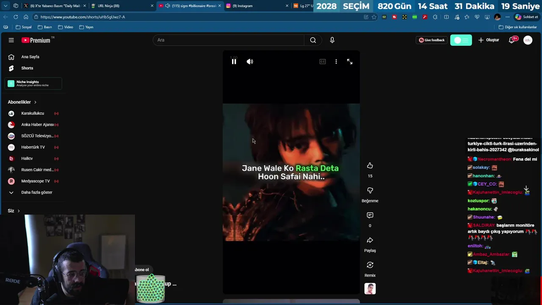This screenshot has width=542, height=305.
Task: Open browser essentials heart icon
Action: (x=477, y=17)
